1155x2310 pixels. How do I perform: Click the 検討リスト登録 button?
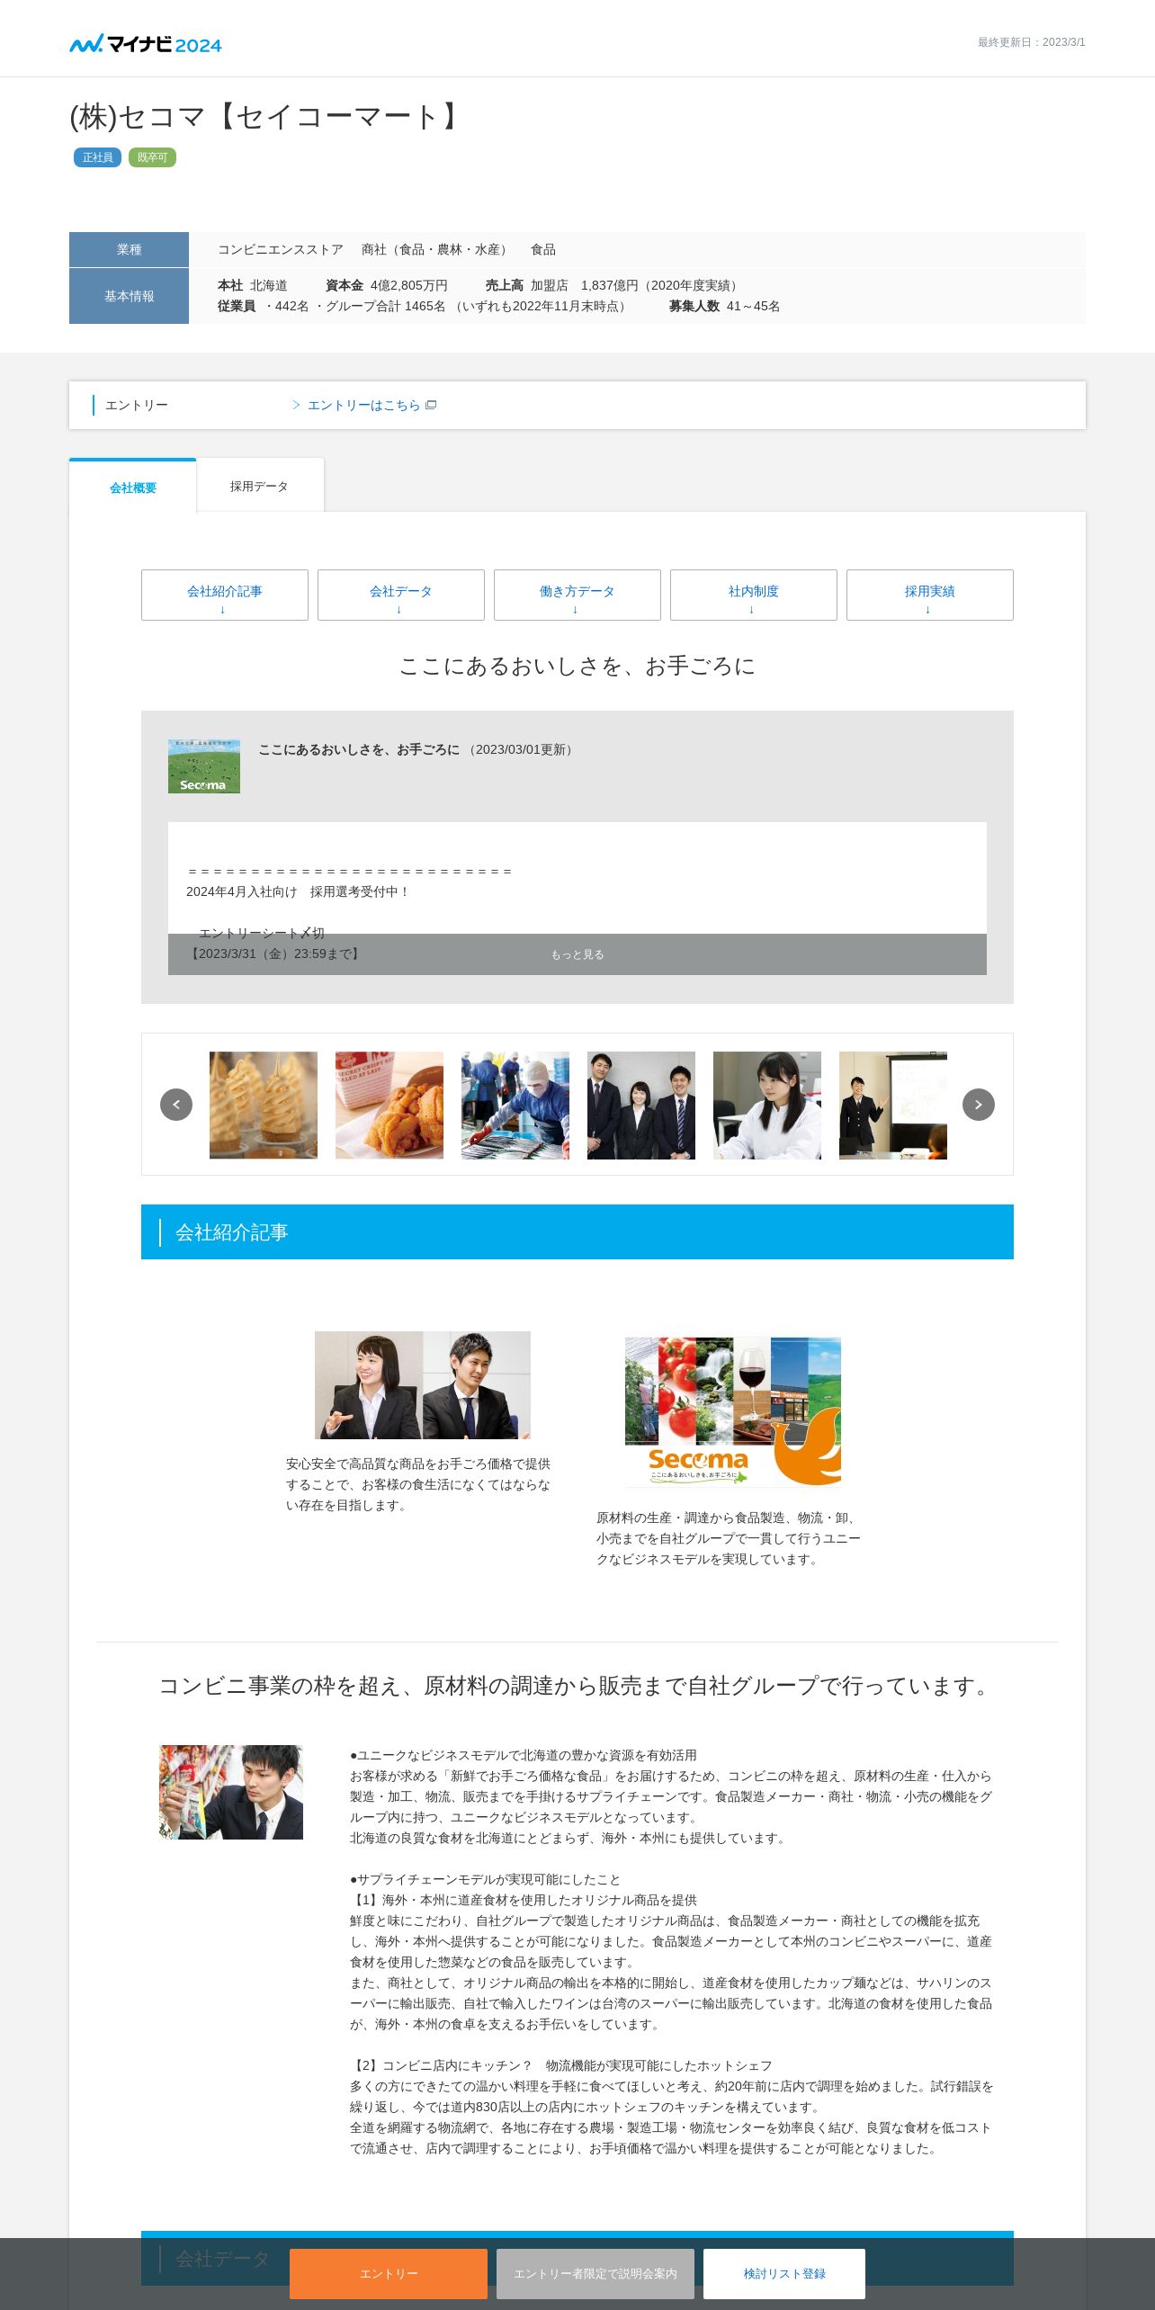(x=784, y=2273)
